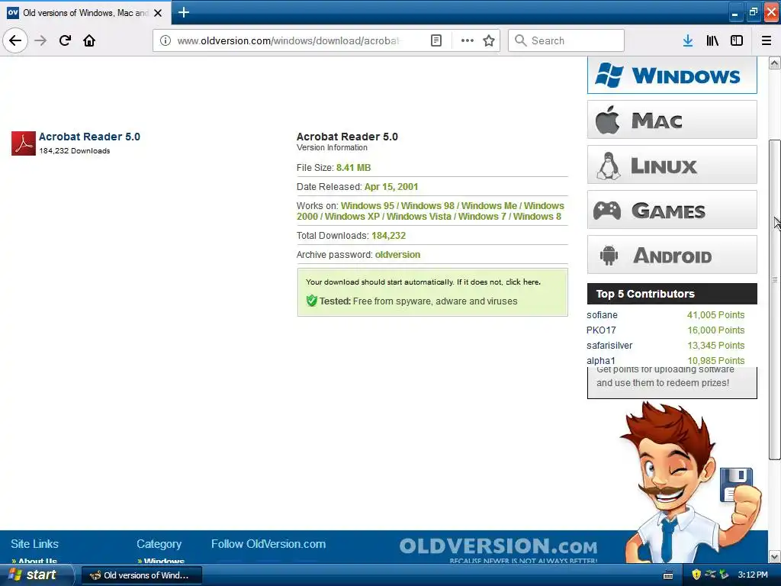781x586 pixels.
Task: Toggle reader view icon
Action: (435, 40)
